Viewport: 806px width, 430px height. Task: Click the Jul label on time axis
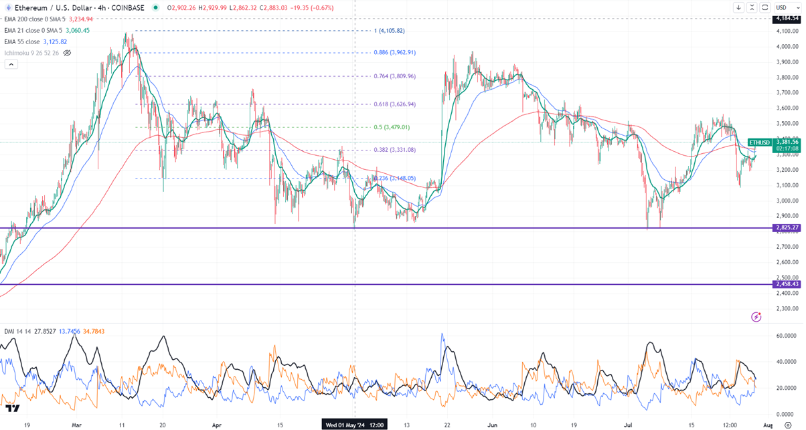[627, 425]
